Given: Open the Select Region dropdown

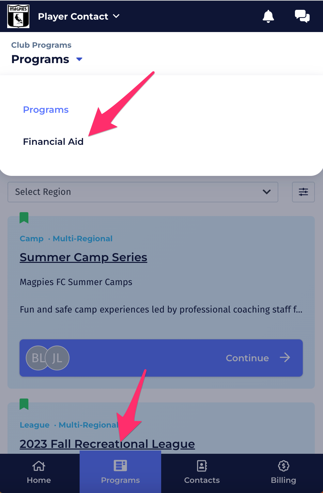Looking at the screenshot, I should tap(143, 192).
